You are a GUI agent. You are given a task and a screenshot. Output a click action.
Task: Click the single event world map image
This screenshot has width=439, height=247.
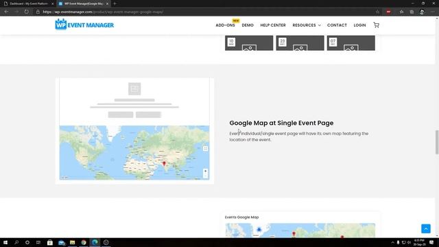(x=134, y=152)
